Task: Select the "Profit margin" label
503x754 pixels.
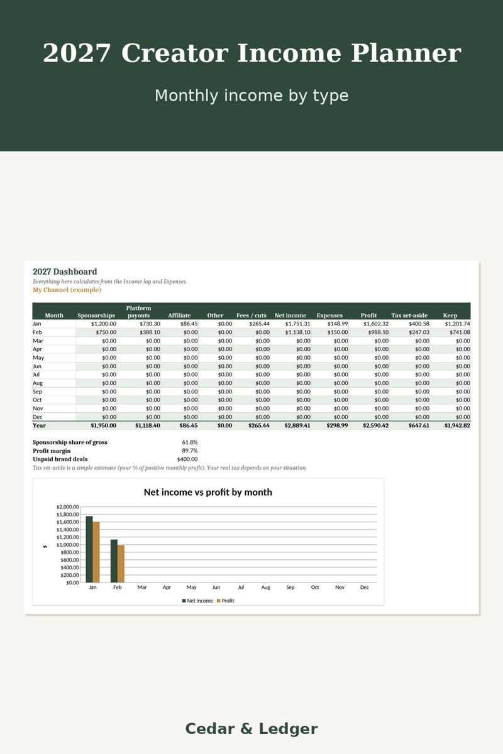Action: tap(52, 451)
